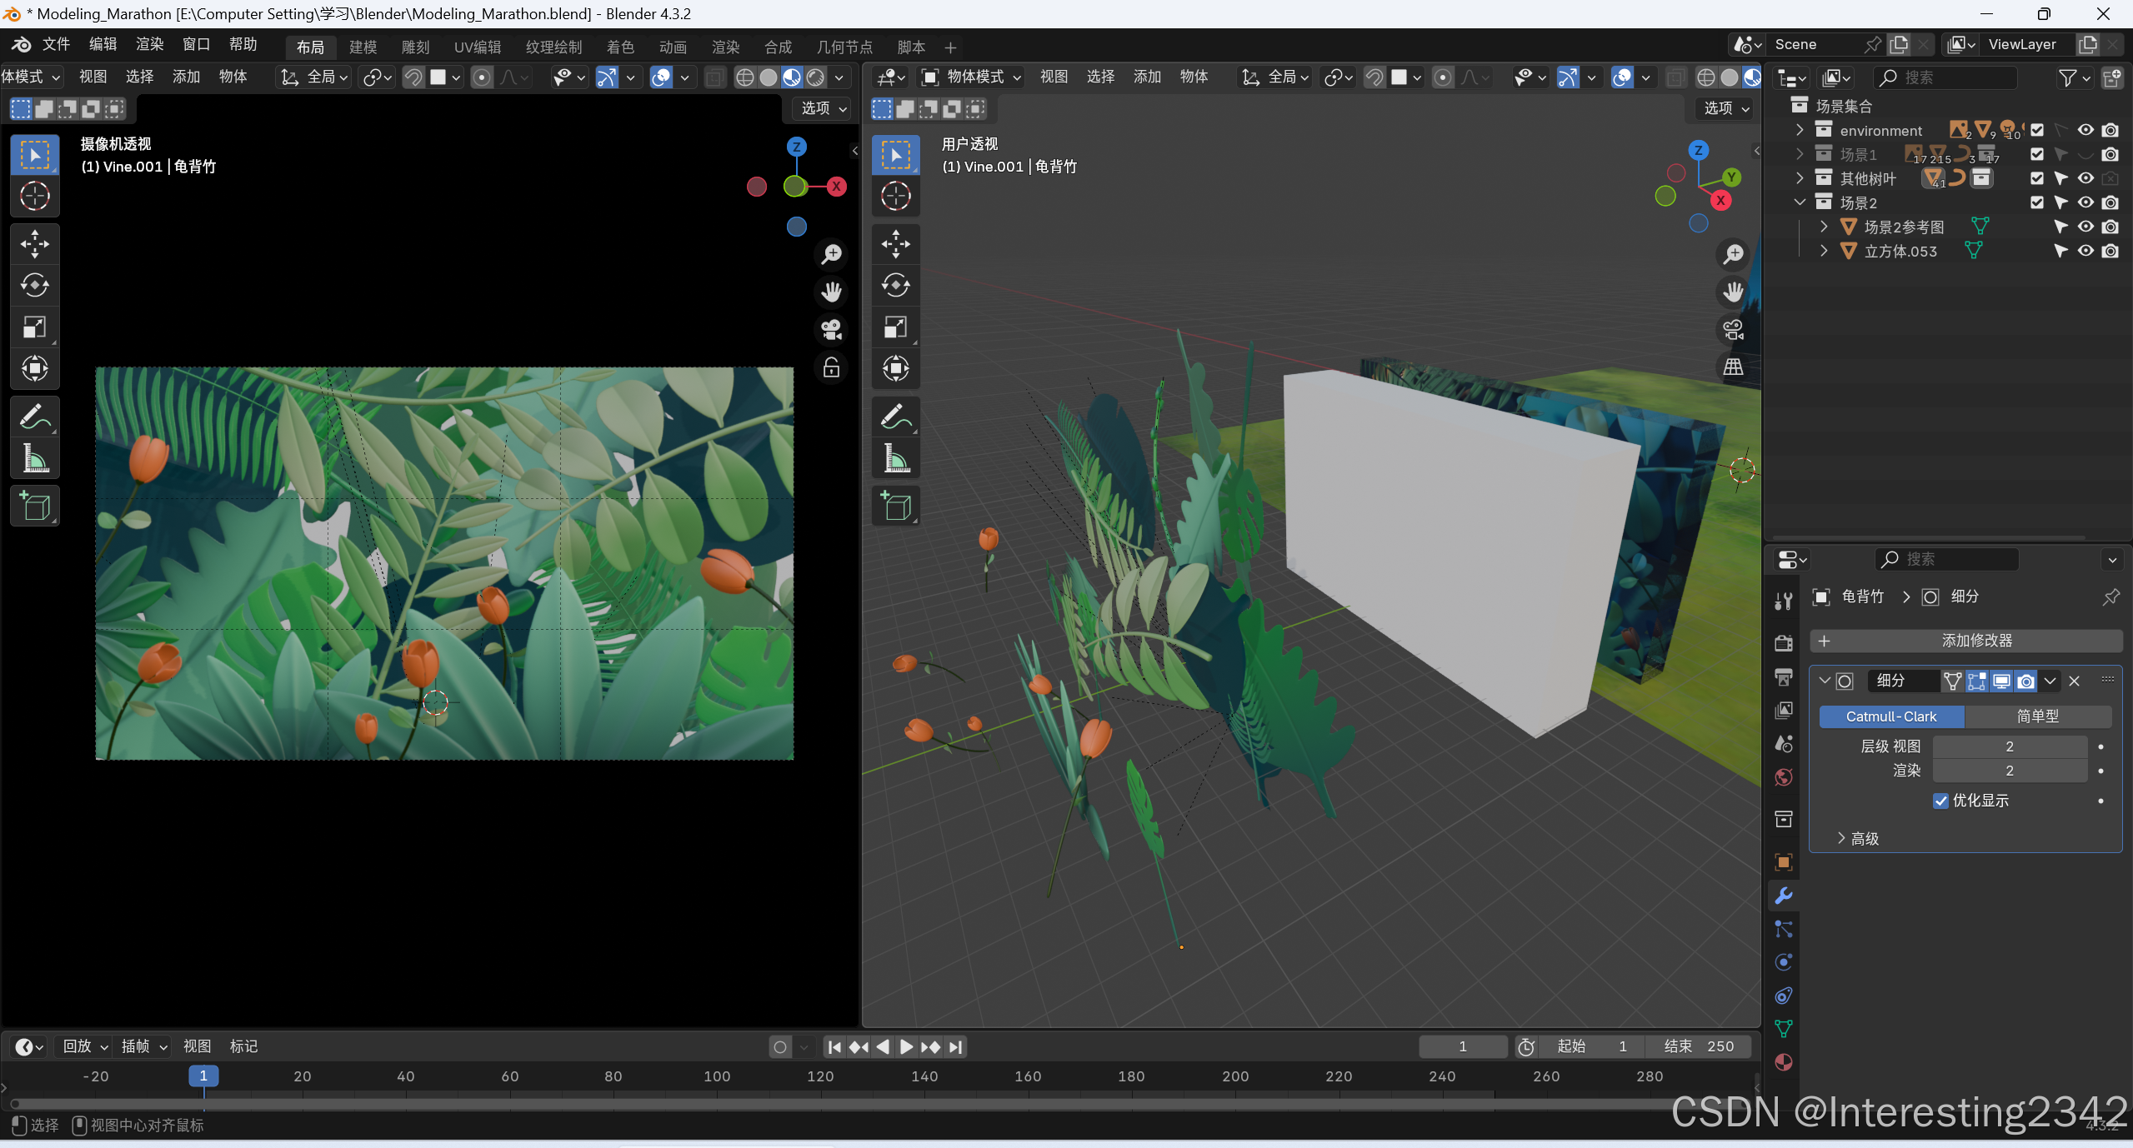The image size is (2133, 1148).
Task: Open the 编辑 menu in top bar
Action: tap(103, 44)
